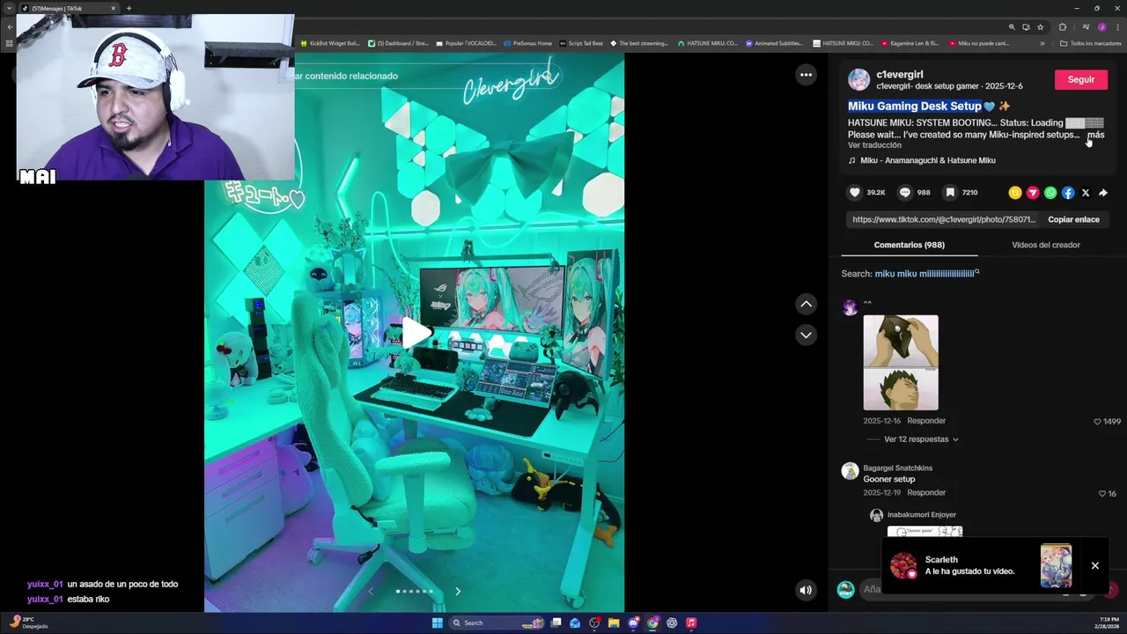The width and height of the screenshot is (1127, 634).
Task: Open the '(5) Dashboard / Stre...' bookmark
Action: point(398,43)
